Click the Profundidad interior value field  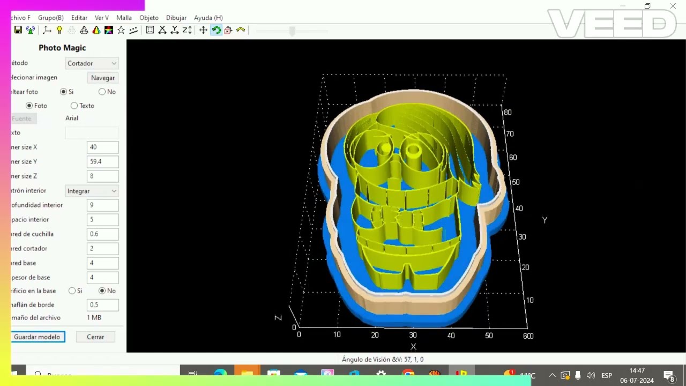[103, 205]
